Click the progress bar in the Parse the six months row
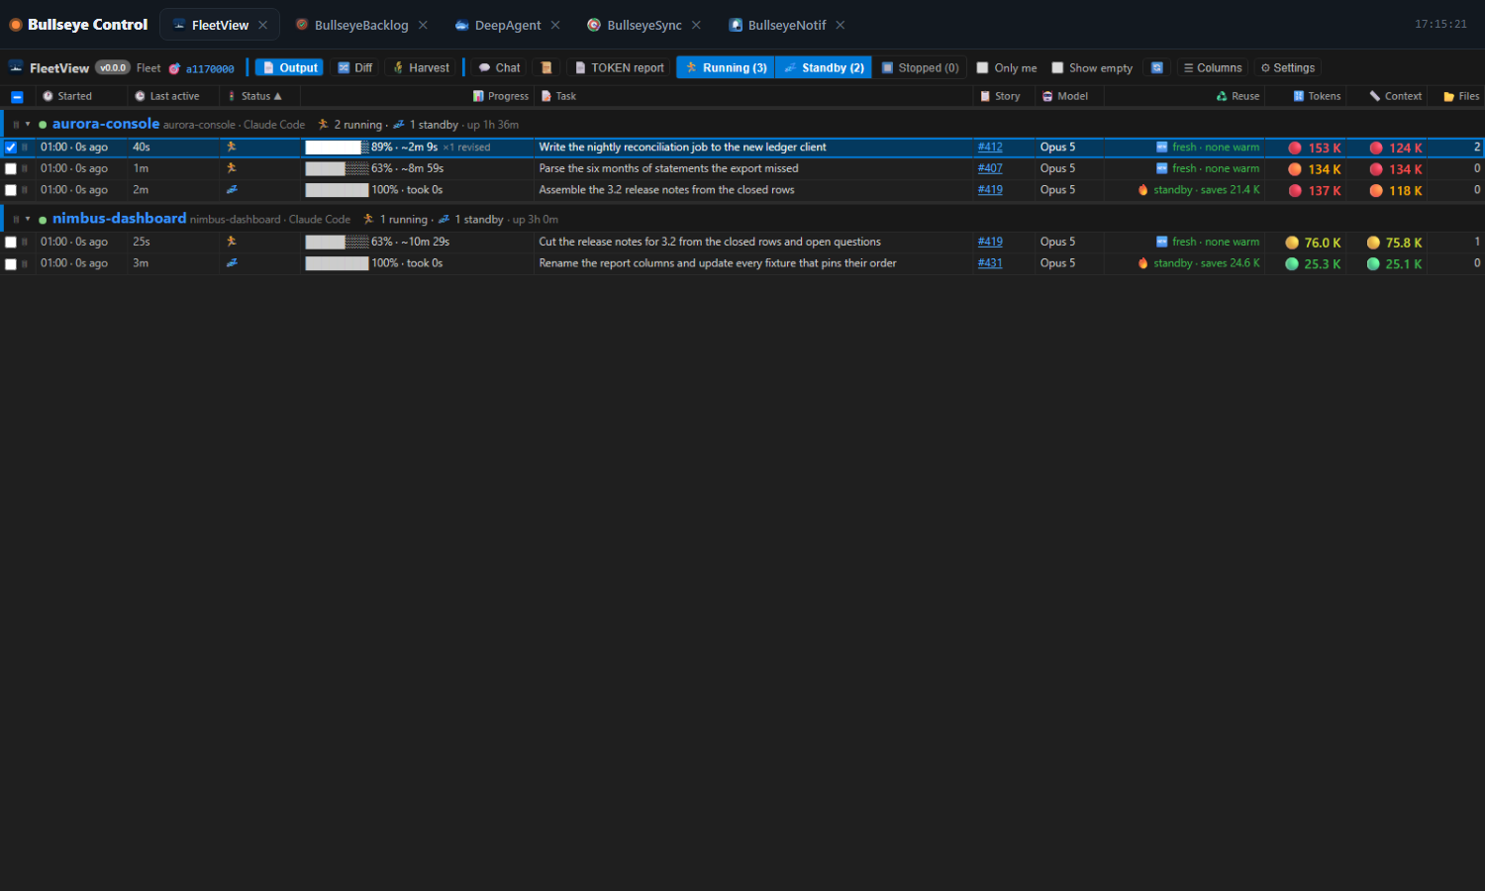 tap(337, 168)
